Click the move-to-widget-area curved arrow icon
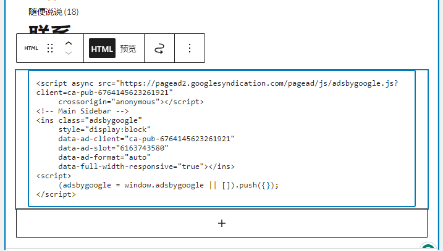 pos(159,48)
